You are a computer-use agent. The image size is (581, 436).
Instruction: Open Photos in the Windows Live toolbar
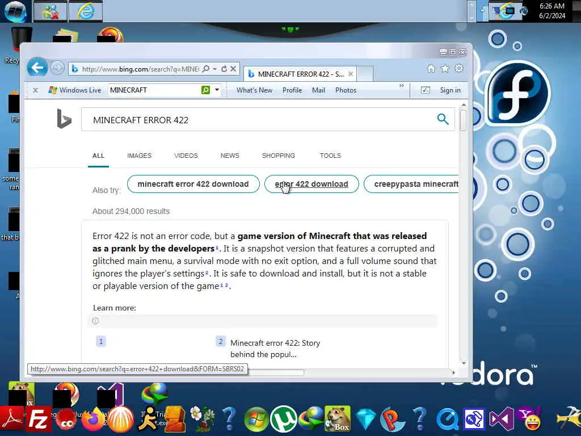[x=346, y=90]
